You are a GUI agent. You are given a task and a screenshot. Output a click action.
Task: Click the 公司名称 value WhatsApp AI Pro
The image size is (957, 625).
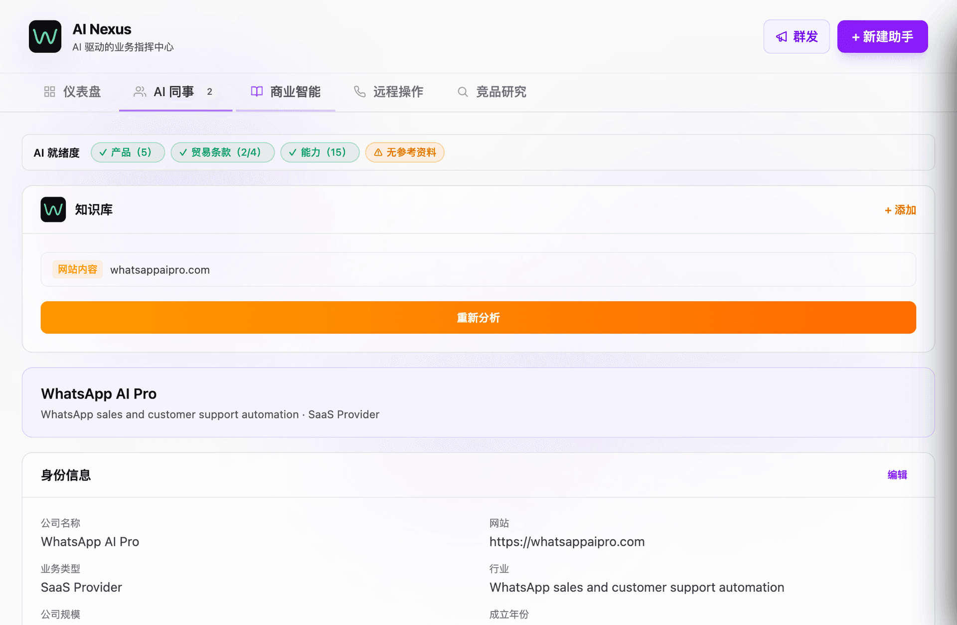(90, 542)
